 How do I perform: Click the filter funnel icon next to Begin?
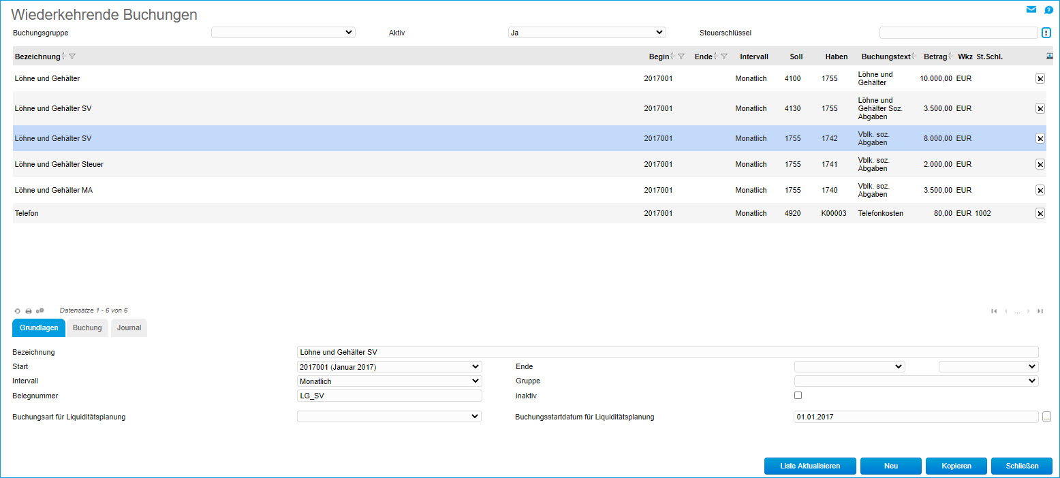click(681, 57)
